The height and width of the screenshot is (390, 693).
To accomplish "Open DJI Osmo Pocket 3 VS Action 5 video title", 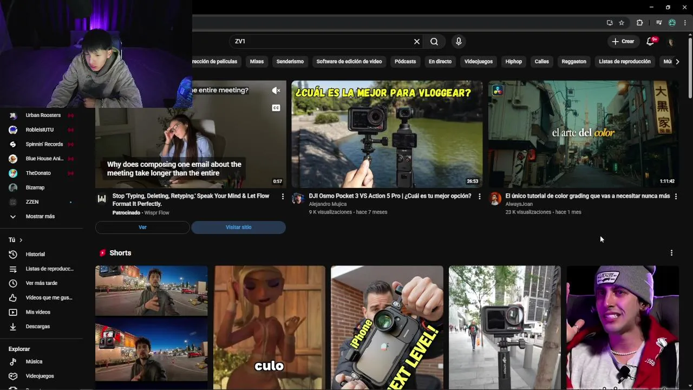I will (390, 196).
